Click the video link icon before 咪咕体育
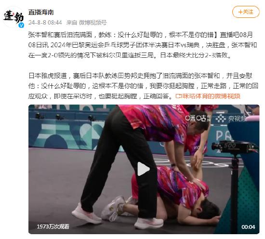This screenshot has width=265, height=239. pos(178,96)
